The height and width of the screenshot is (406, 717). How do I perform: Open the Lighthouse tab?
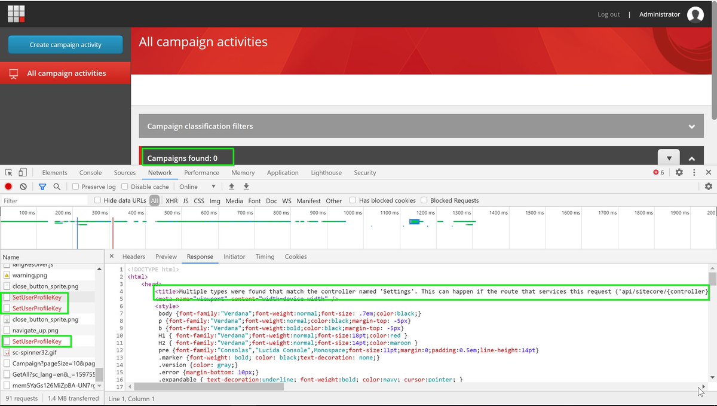(326, 172)
